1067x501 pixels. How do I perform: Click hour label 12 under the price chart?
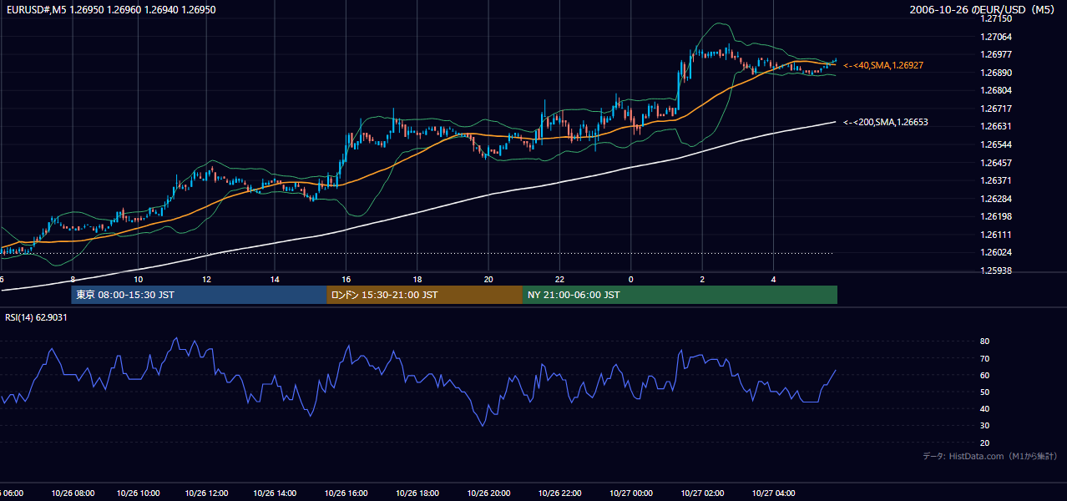click(205, 279)
